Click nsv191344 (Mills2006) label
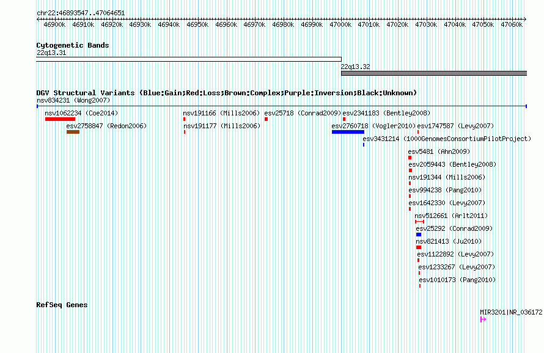This screenshot has height=353, width=544. [x=447, y=178]
